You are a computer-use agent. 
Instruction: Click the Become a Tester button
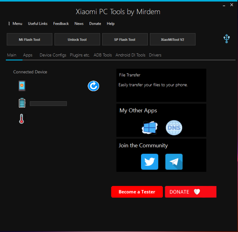[x=137, y=192]
